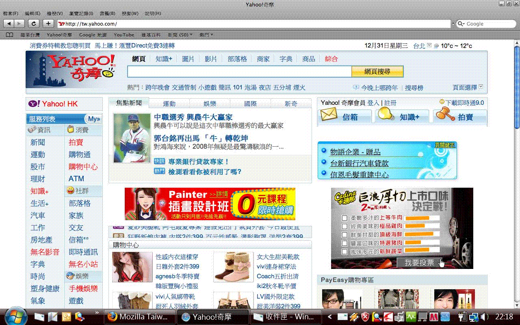Click the 網頁搜尋 search button
This screenshot has width=520, height=325.
click(377, 71)
